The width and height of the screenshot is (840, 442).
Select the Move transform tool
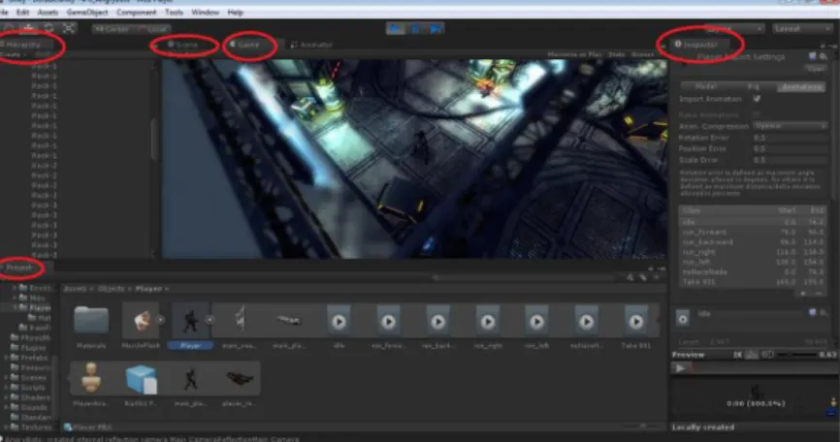click(29, 28)
